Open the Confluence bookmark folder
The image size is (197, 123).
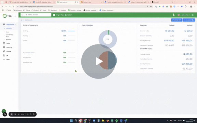17,10
